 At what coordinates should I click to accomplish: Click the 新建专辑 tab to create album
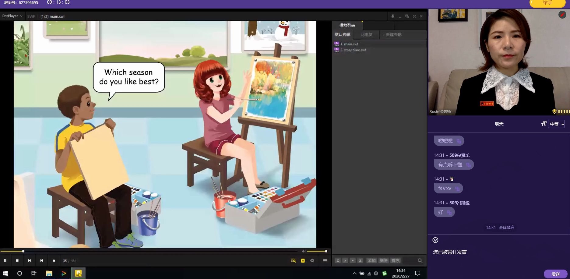[x=392, y=34]
